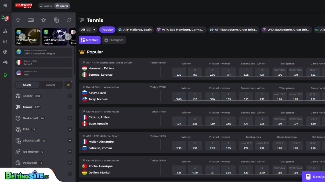Click the home icon
This screenshot has height=182, width=325.
tap(18, 20)
